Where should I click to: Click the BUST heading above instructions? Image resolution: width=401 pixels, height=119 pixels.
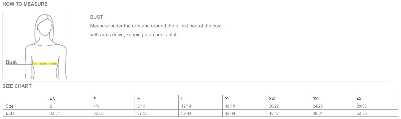pyautogui.click(x=96, y=17)
